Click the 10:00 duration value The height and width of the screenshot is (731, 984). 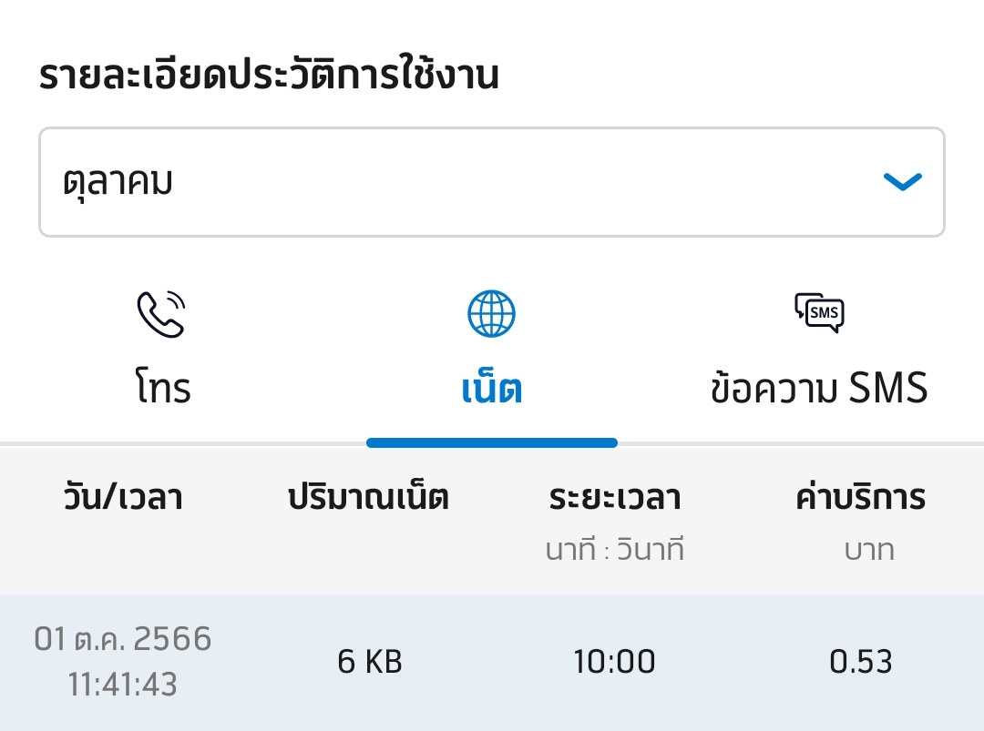(615, 662)
